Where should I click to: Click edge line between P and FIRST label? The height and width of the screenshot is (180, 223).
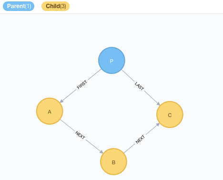click(94, 74)
